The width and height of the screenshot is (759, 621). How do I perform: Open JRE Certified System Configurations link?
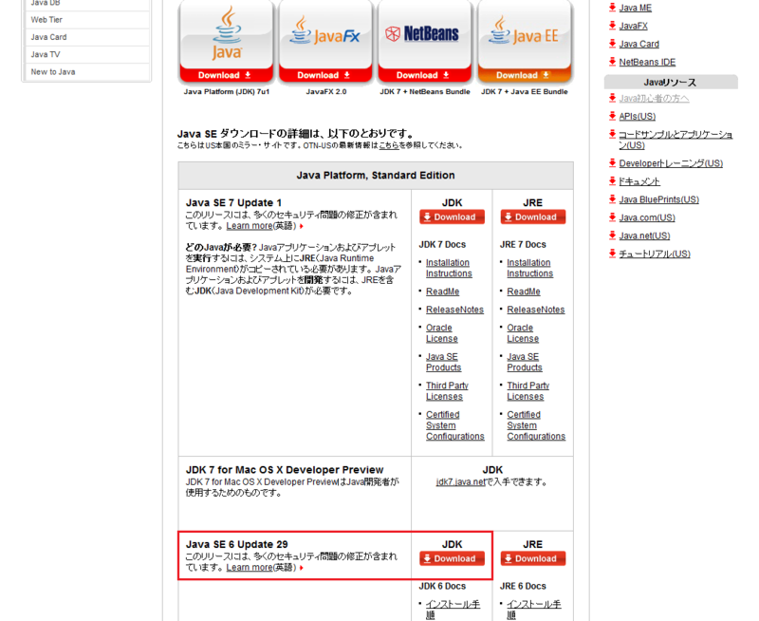[536, 425]
